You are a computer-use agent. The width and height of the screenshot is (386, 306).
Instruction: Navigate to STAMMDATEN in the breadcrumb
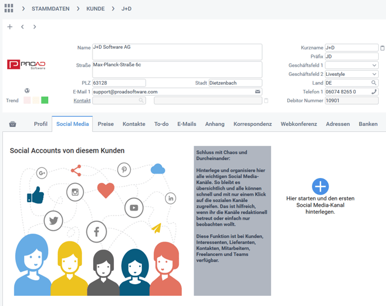point(51,8)
